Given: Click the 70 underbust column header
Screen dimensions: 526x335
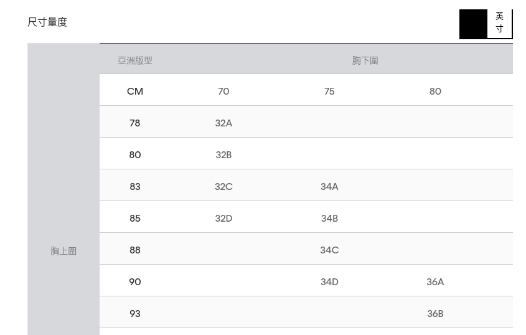Looking at the screenshot, I should click(223, 92).
